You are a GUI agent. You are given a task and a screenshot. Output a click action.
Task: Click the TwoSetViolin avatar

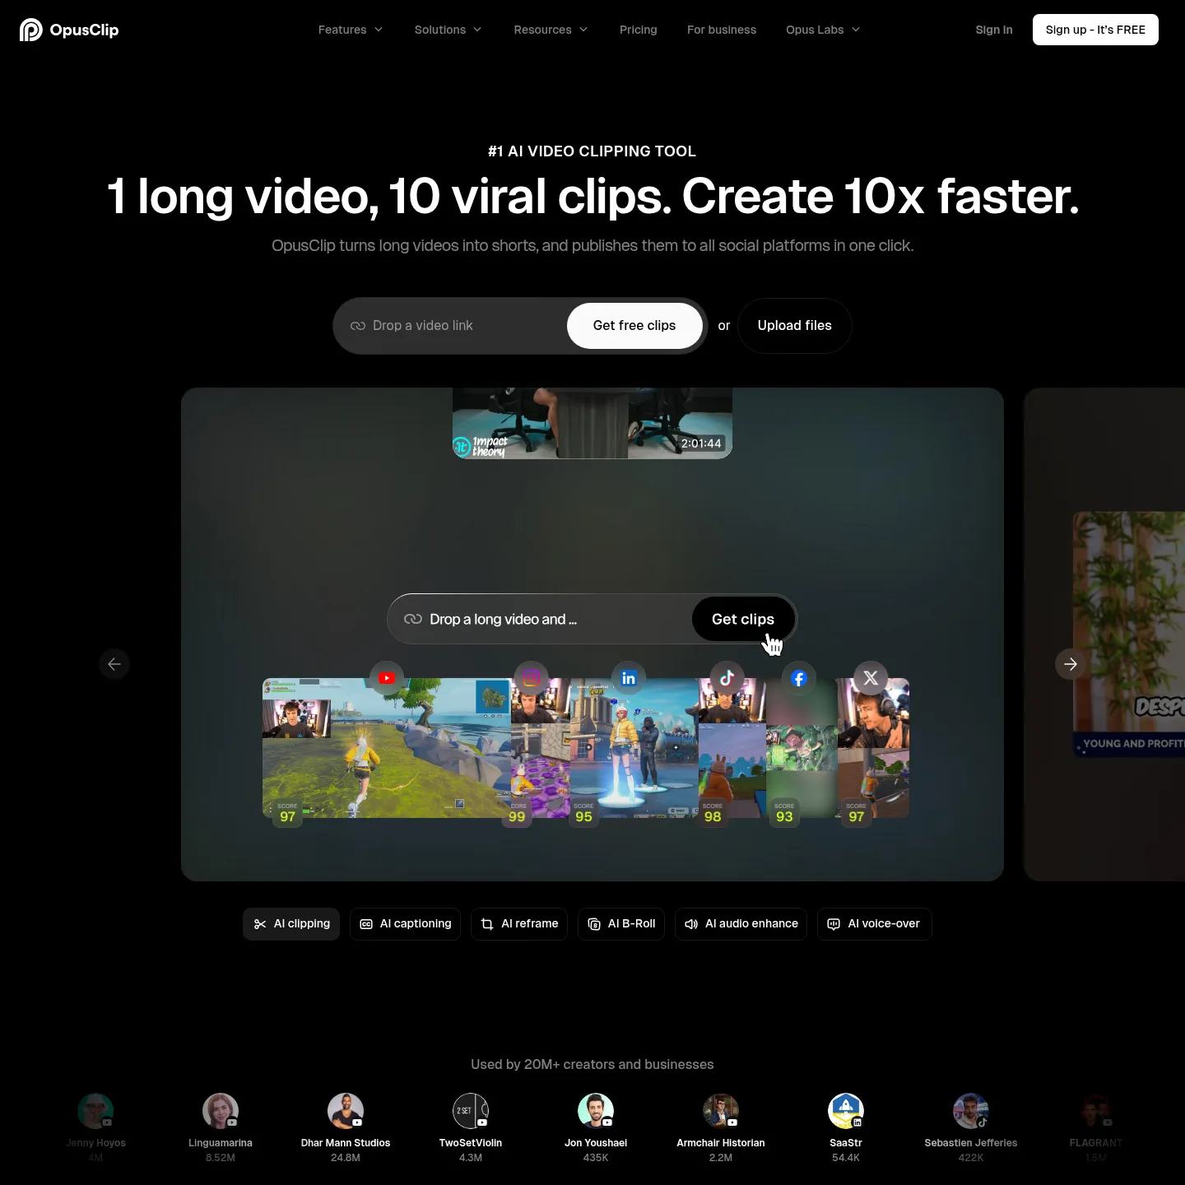click(471, 1111)
